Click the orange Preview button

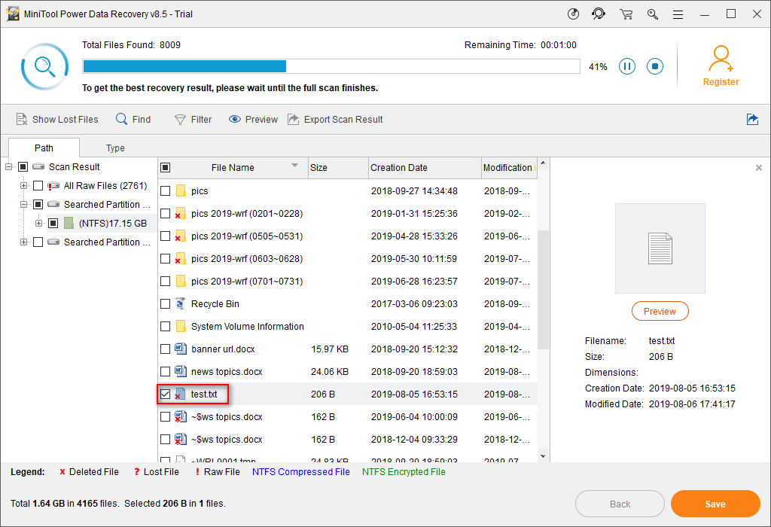tap(660, 311)
